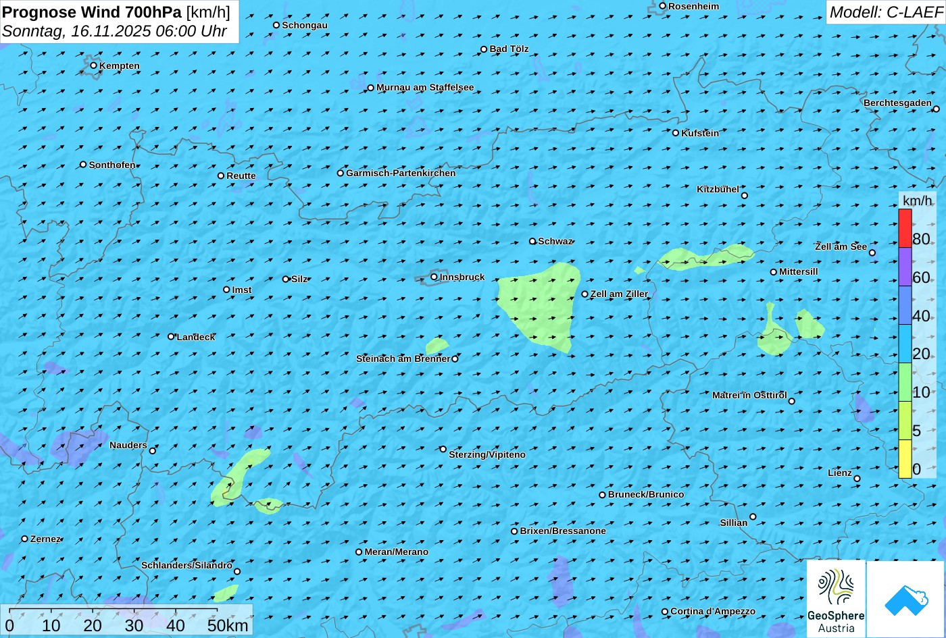Image resolution: width=946 pixels, height=638 pixels.
Task: Select the purple 60 km/h legend swatch
Action: (905, 267)
